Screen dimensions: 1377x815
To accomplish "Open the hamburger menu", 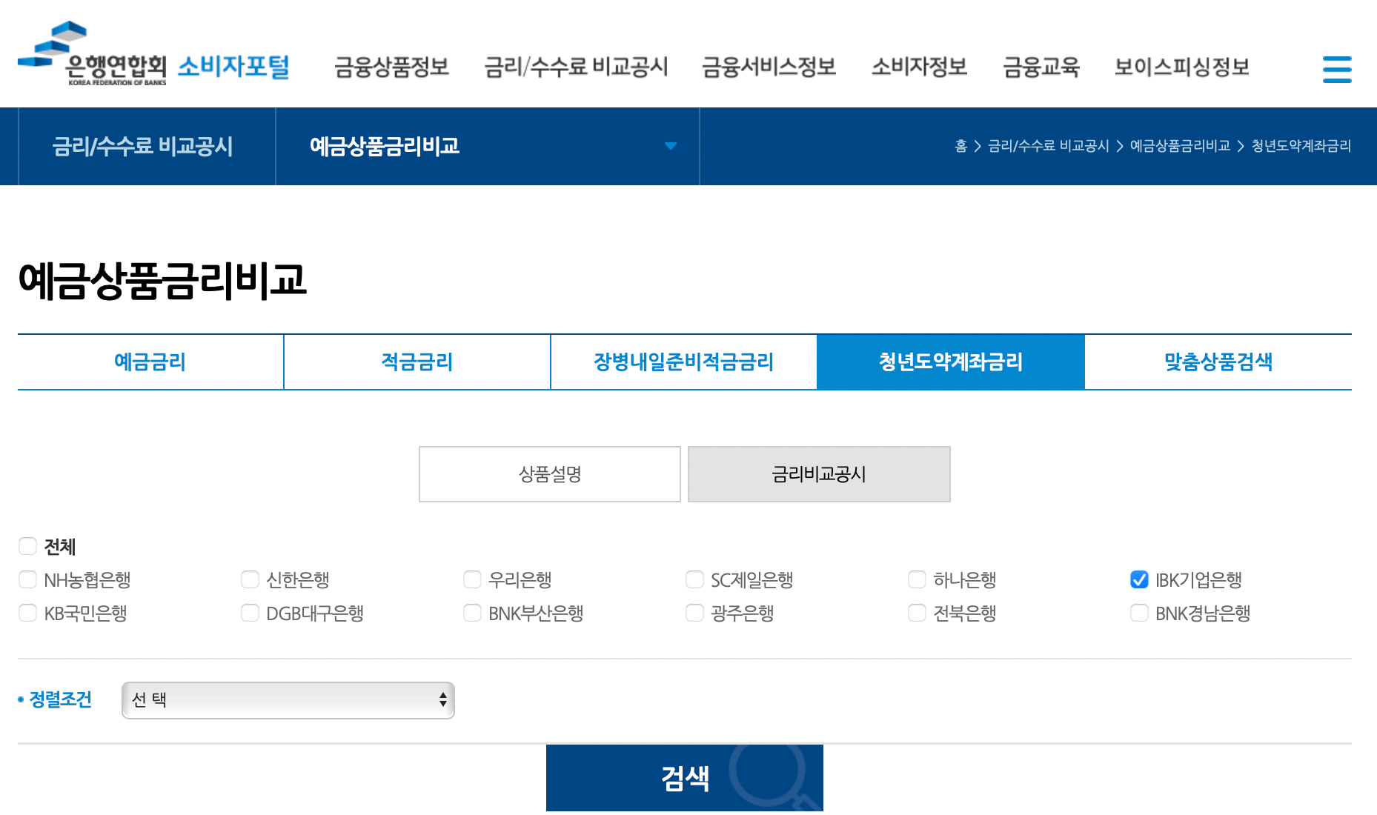I will click(x=1337, y=68).
